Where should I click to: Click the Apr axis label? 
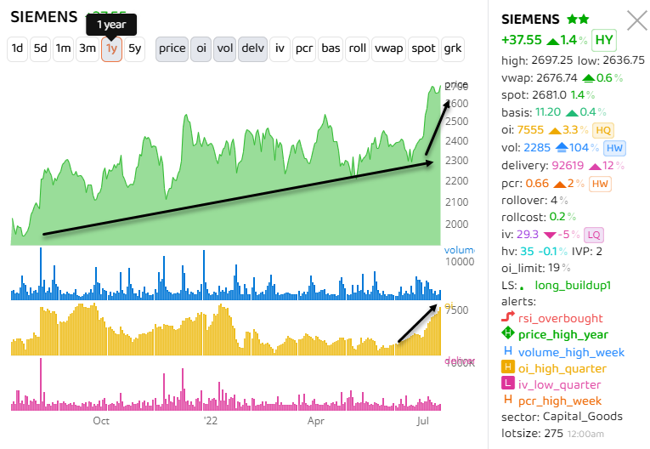click(x=315, y=421)
